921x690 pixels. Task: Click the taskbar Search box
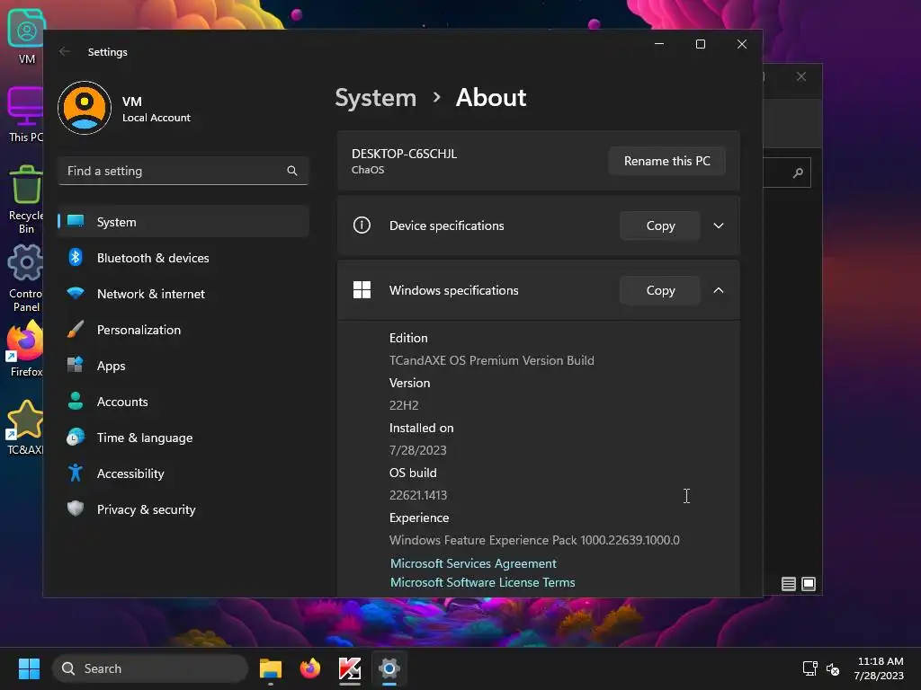tap(150, 668)
